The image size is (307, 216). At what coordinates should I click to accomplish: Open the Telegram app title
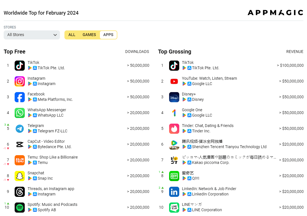(x=36, y=126)
